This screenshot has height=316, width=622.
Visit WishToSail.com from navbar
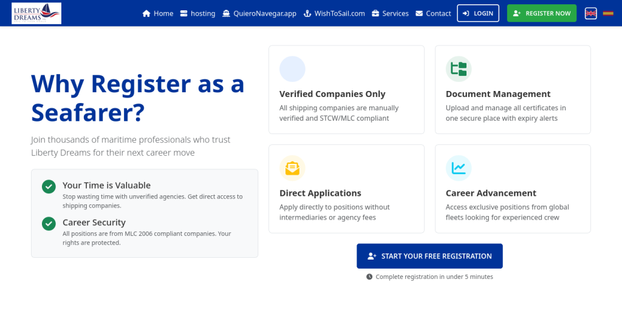334,13
